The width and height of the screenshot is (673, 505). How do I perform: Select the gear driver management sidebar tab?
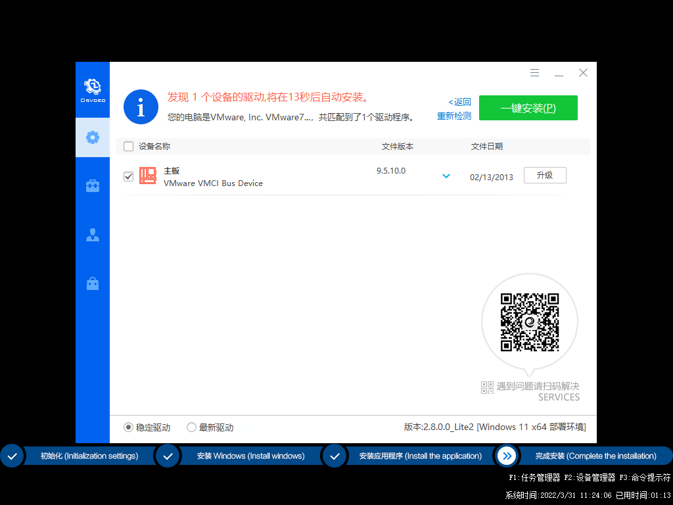point(93,137)
